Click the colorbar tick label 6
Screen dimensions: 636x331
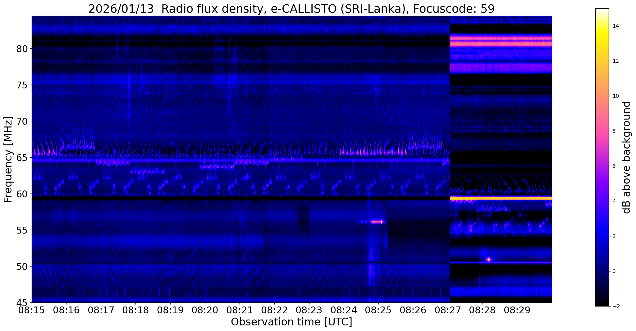pyautogui.click(x=614, y=166)
